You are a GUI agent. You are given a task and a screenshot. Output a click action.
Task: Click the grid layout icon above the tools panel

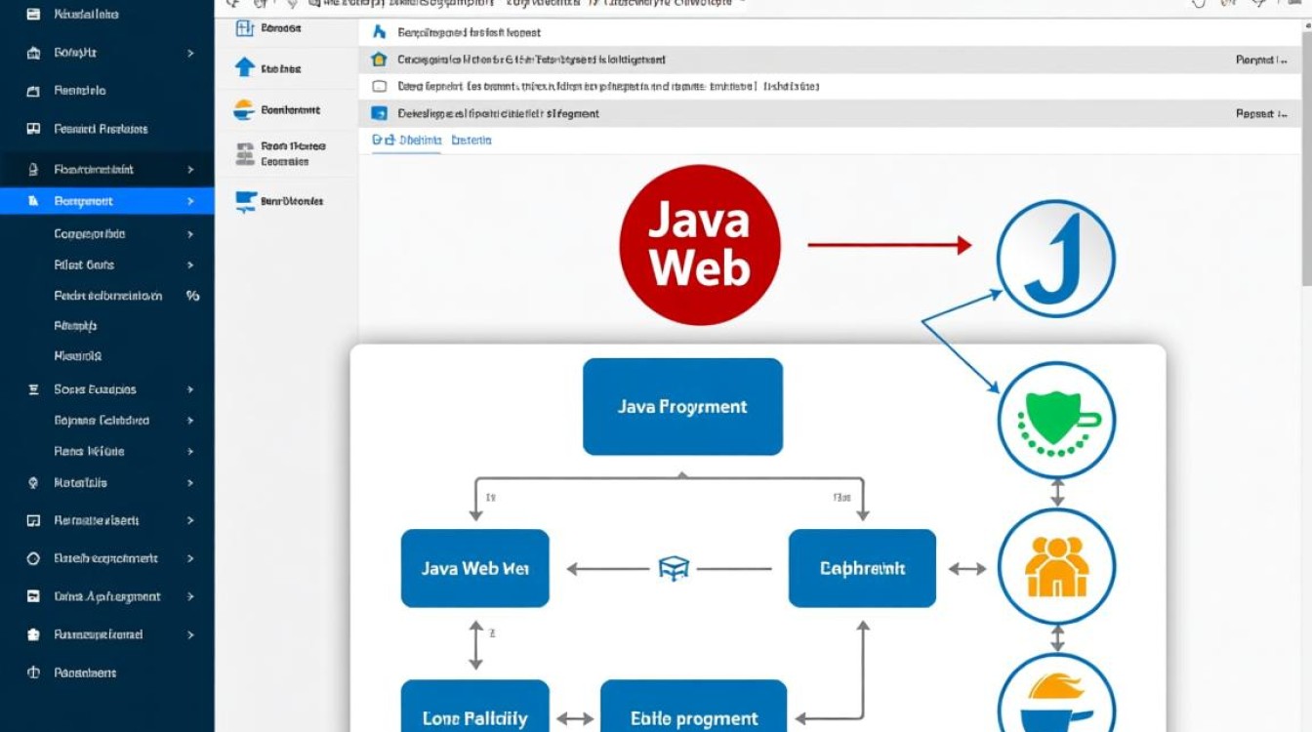click(x=246, y=28)
